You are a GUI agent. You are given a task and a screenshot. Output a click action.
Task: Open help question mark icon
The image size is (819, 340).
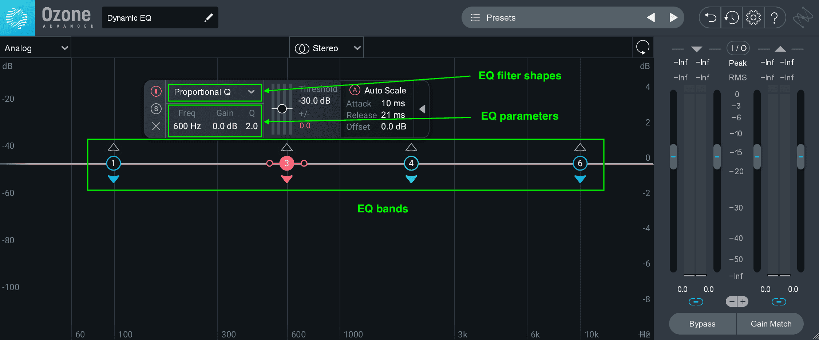coord(775,17)
